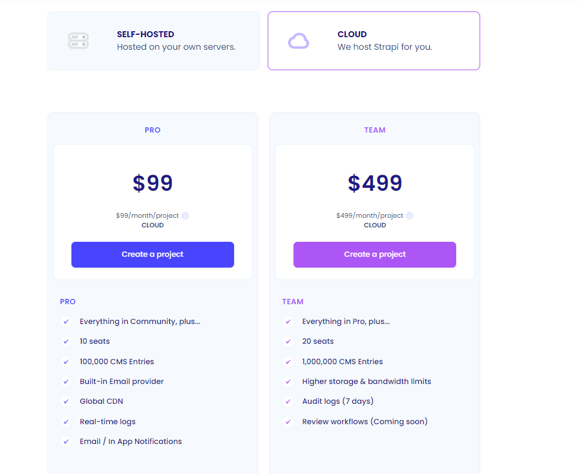Click the cloud icon on Cloud card

[298, 40]
